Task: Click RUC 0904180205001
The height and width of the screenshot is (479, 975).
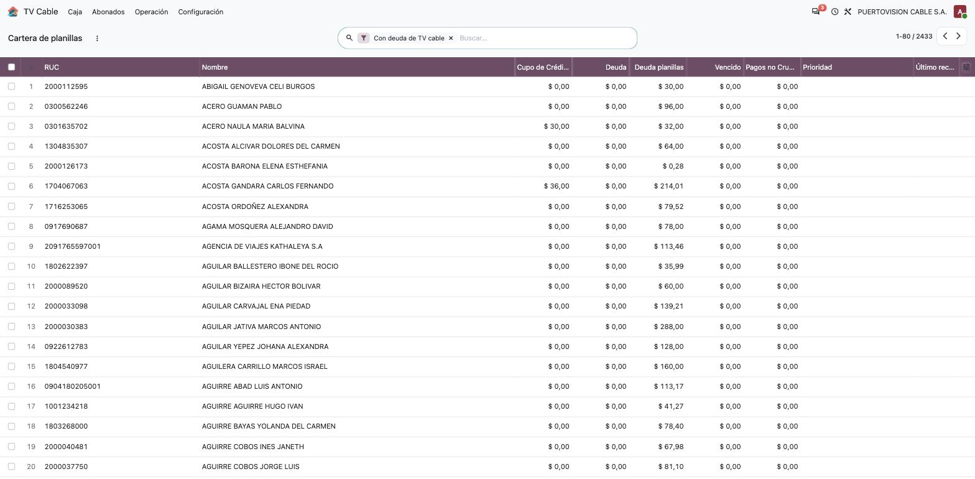Action: [72, 386]
